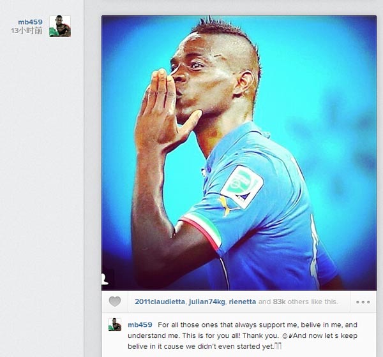Screen dimensions: 383x357
Task: Click small mb459 avatar next to caption
Action: pyautogui.click(x=115, y=324)
